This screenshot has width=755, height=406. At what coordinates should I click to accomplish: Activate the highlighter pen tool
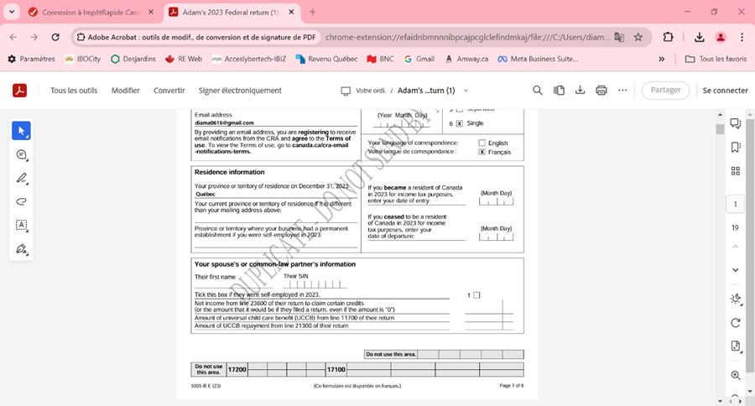point(21,178)
